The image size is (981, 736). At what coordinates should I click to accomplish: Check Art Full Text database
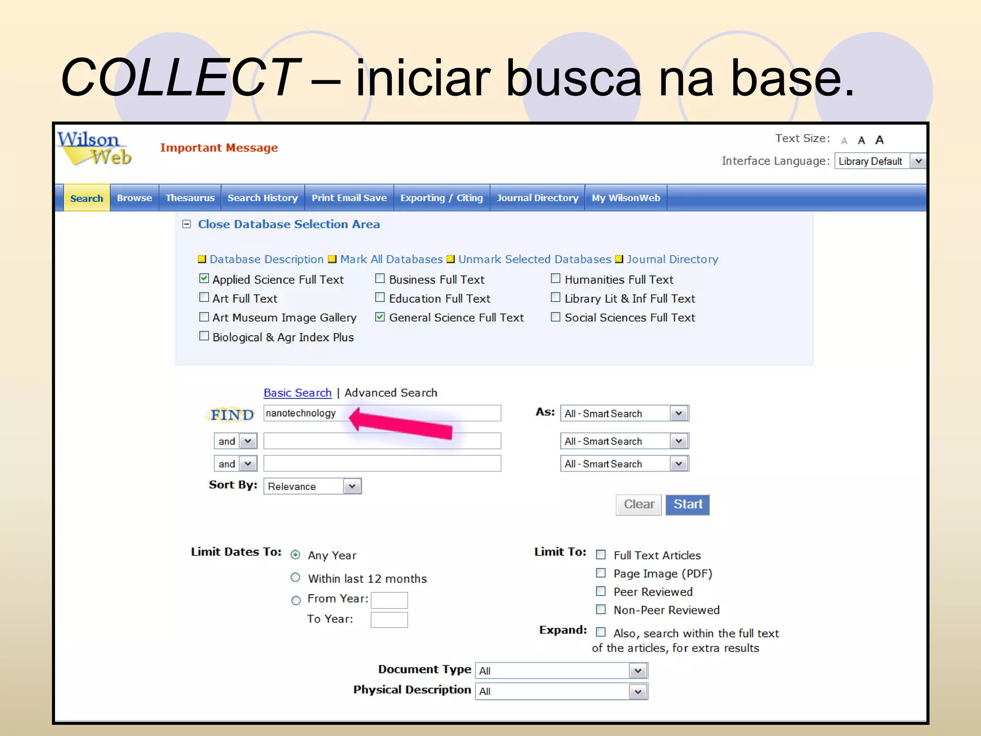204,297
